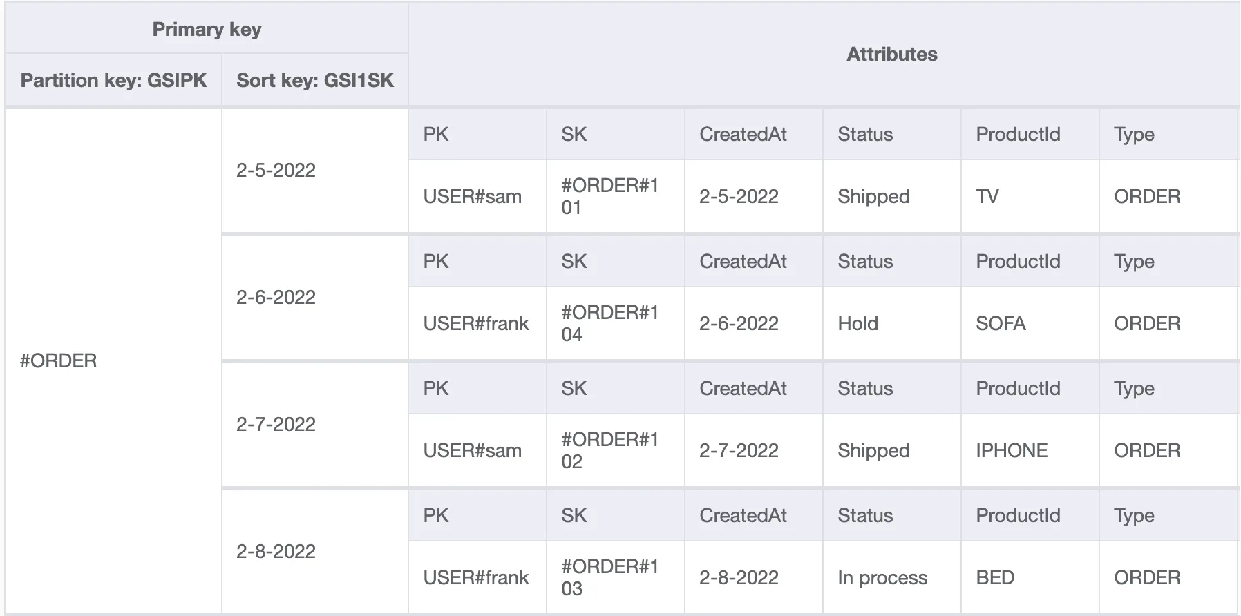The width and height of the screenshot is (1241, 616).
Task: Click the 2-6-2022 sort key cell
Action: 315,298
